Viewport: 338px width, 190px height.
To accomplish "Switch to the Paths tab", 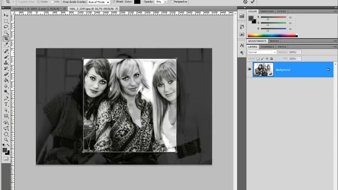I will [281, 47].
